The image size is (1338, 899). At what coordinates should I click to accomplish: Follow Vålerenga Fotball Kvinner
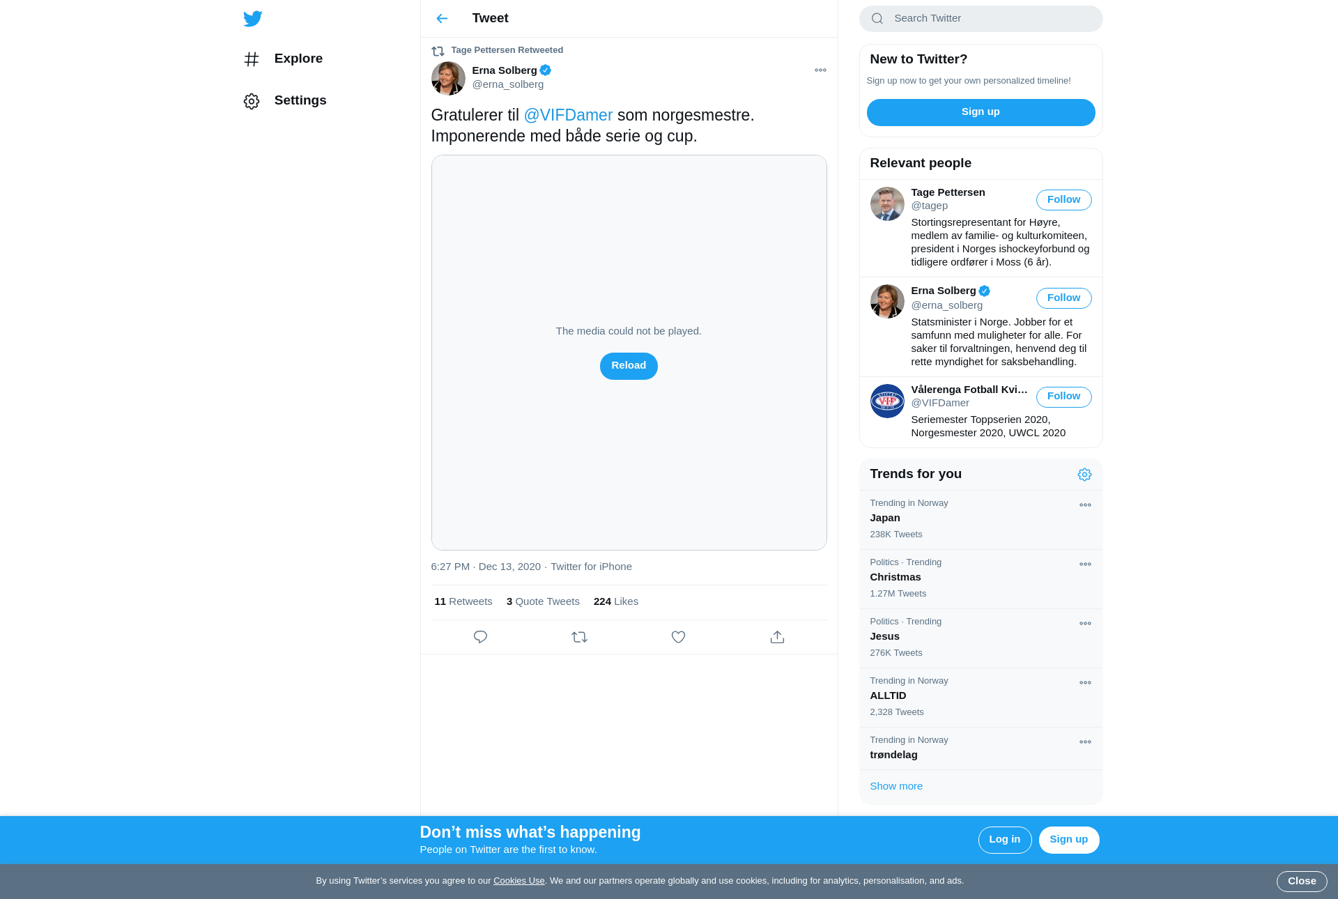[x=1063, y=397]
